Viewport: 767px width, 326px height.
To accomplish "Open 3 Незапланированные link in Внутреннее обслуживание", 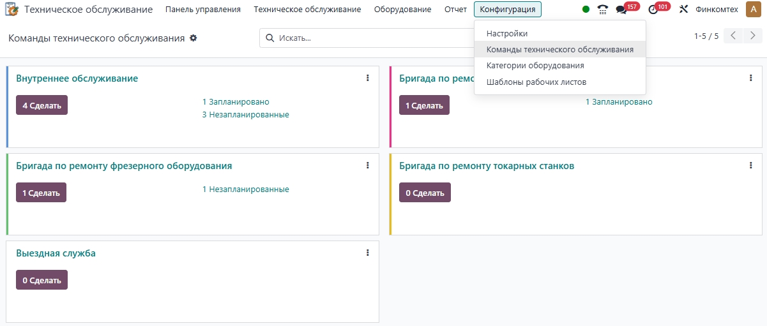I will [x=245, y=115].
